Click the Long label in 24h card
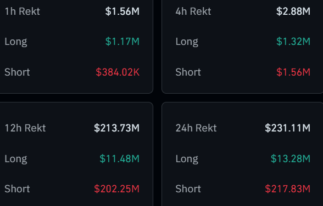 [x=187, y=159]
